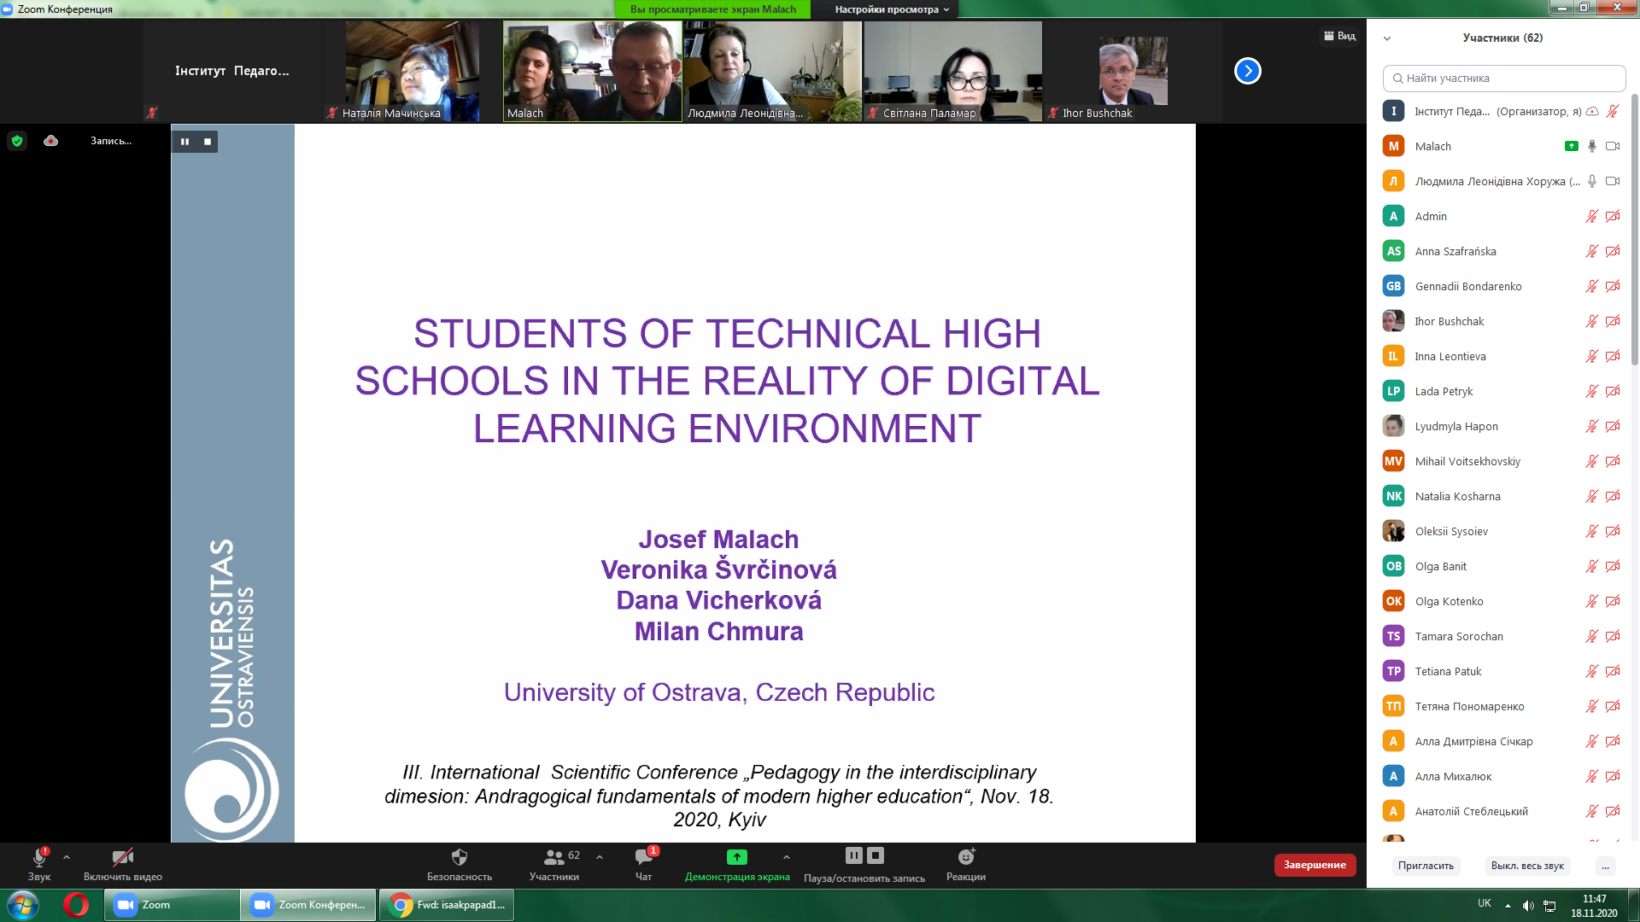Open the Participants panel icon
Viewport: 1640px width, 922px height.
(x=553, y=857)
